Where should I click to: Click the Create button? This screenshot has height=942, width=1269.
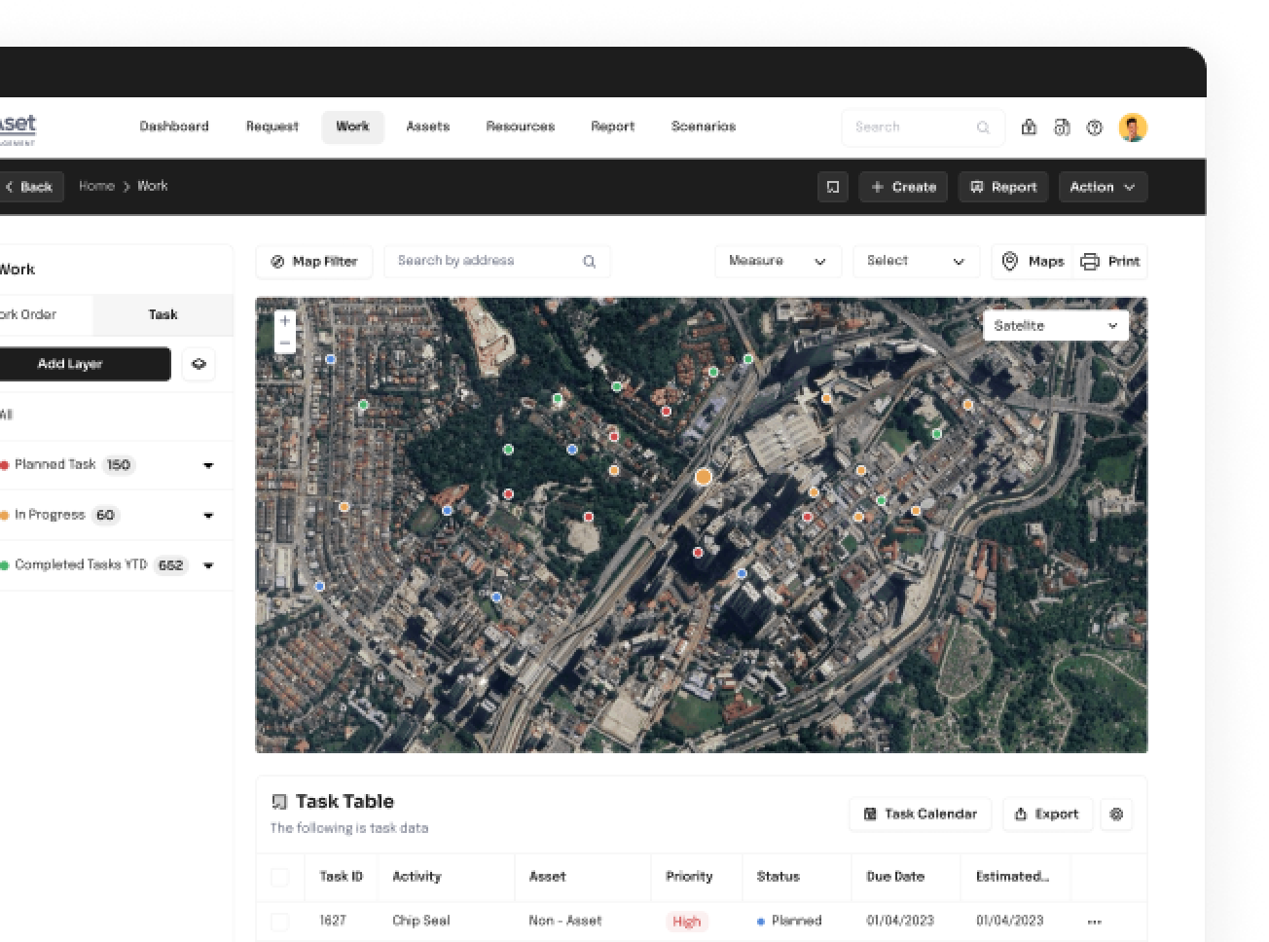click(x=903, y=187)
